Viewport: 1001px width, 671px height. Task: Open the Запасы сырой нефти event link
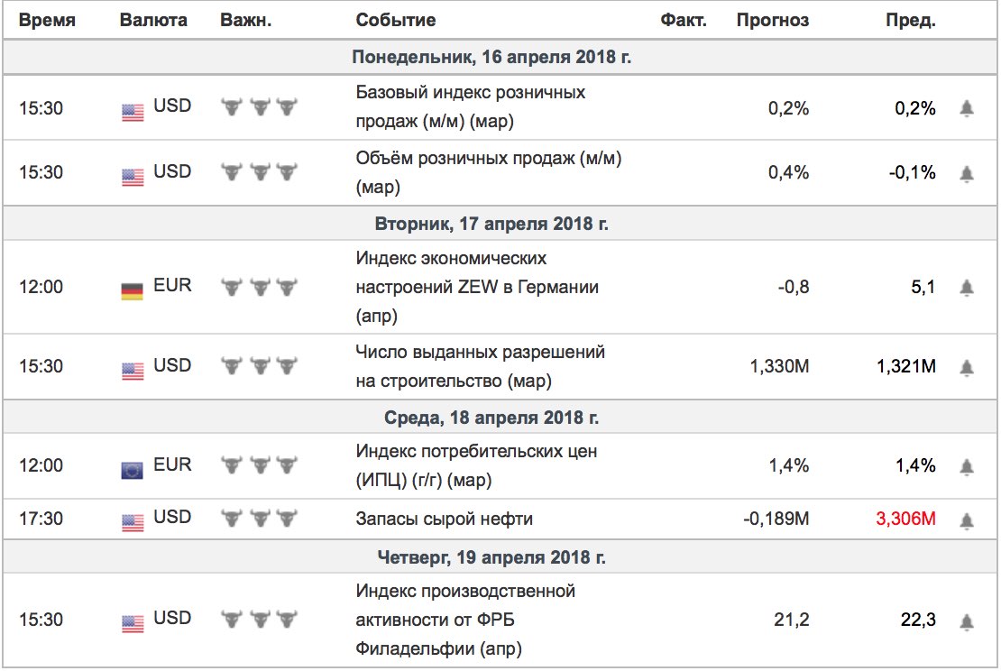tap(445, 519)
